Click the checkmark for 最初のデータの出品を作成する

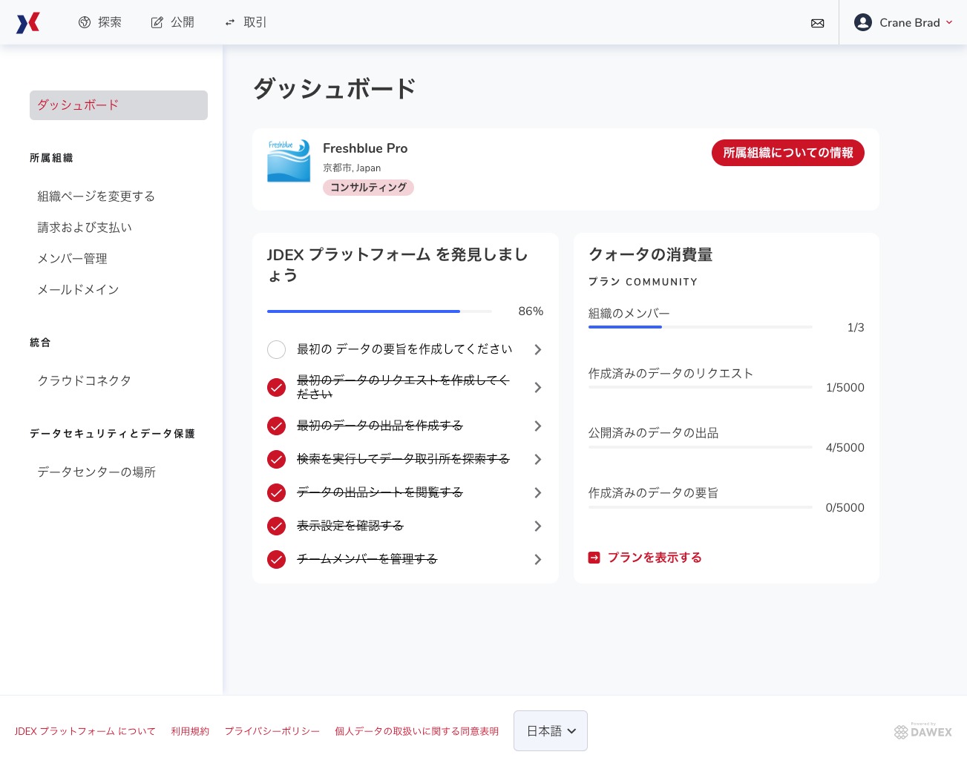click(276, 426)
